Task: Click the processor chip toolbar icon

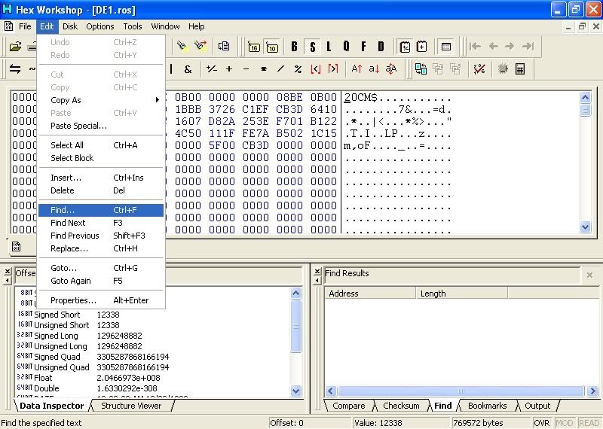Action: click(503, 69)
